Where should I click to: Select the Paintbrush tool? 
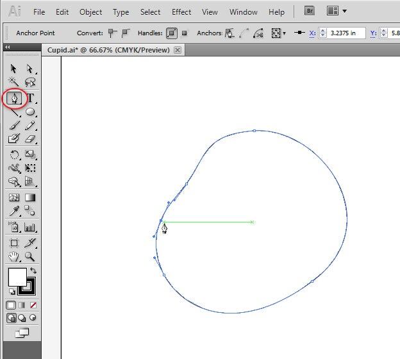14,125
